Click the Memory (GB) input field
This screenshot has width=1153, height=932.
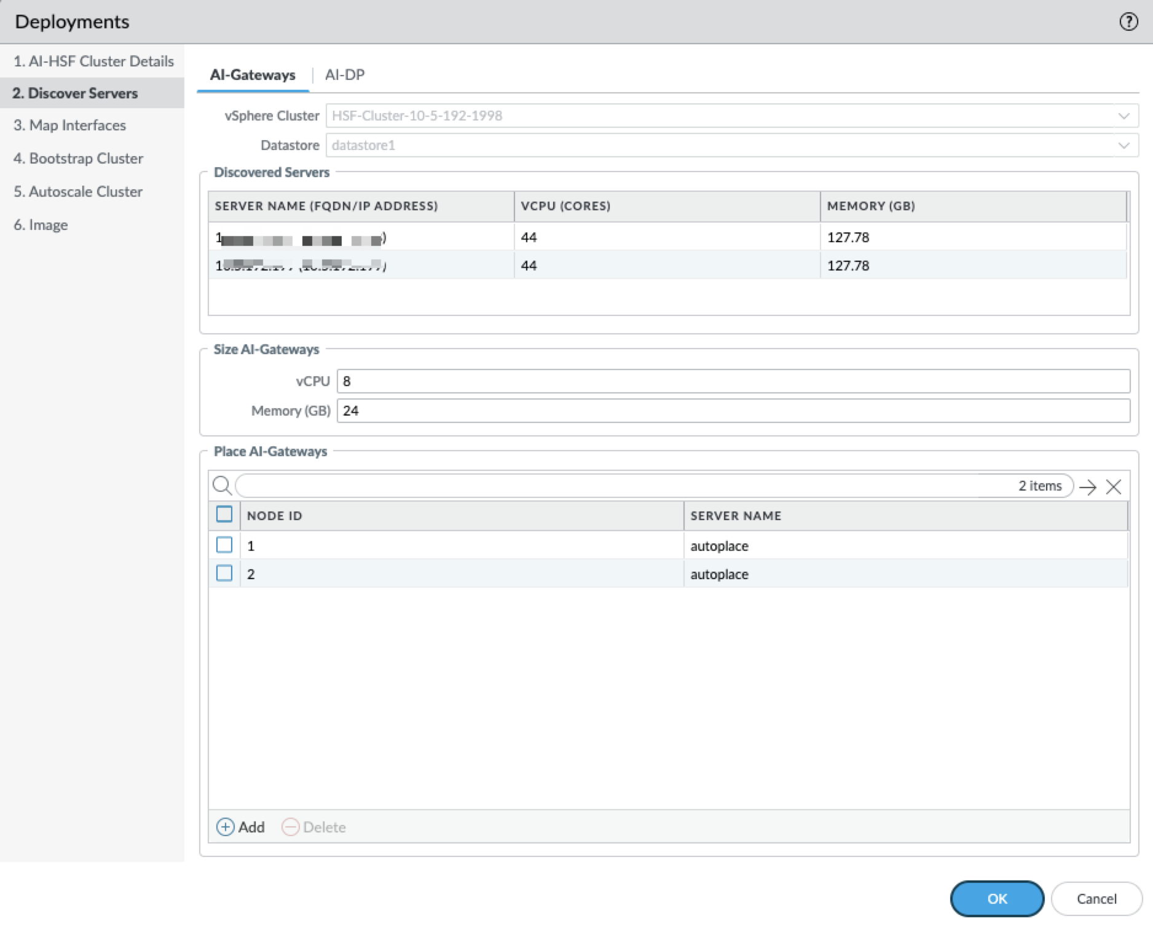(x=733, y=411)
